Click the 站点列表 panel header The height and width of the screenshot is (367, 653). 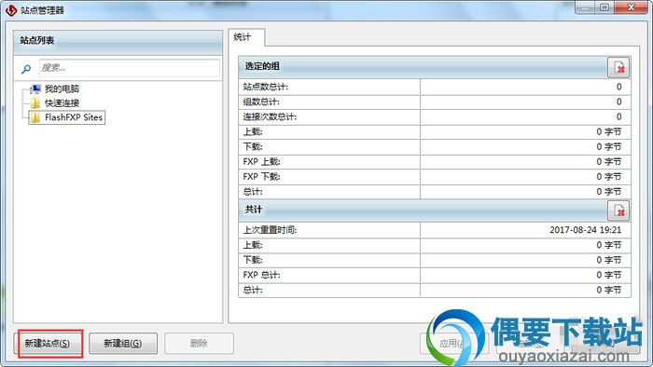pyautogui.click(x=118, y=41)
